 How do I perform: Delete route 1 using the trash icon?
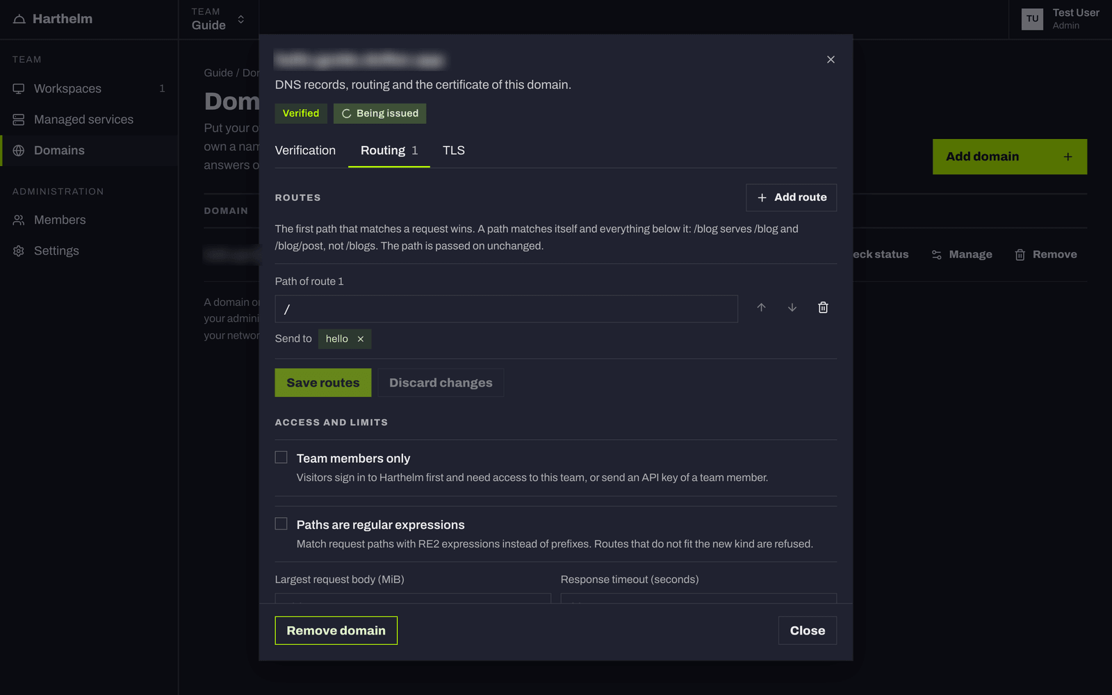tap(823, 307)
